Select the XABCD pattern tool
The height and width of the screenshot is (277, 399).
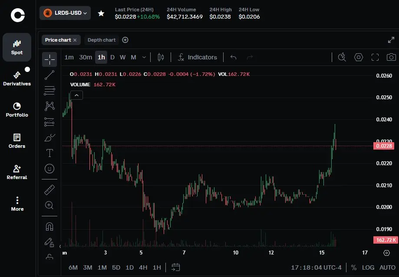coord(49,106)
